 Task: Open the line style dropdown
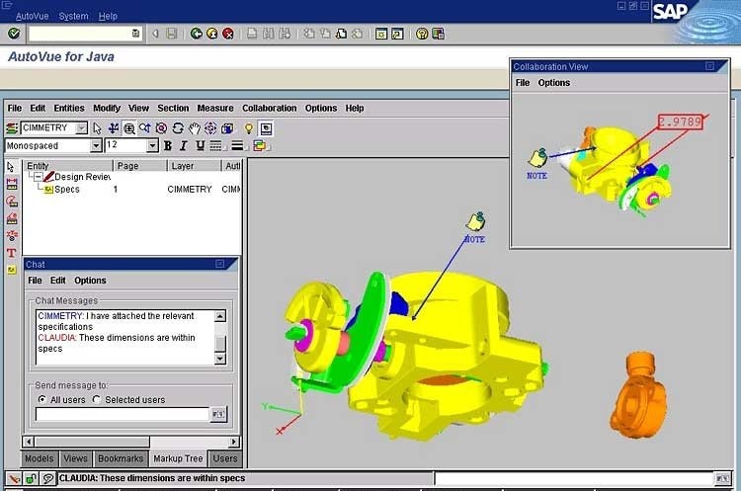tap(217, 146)
